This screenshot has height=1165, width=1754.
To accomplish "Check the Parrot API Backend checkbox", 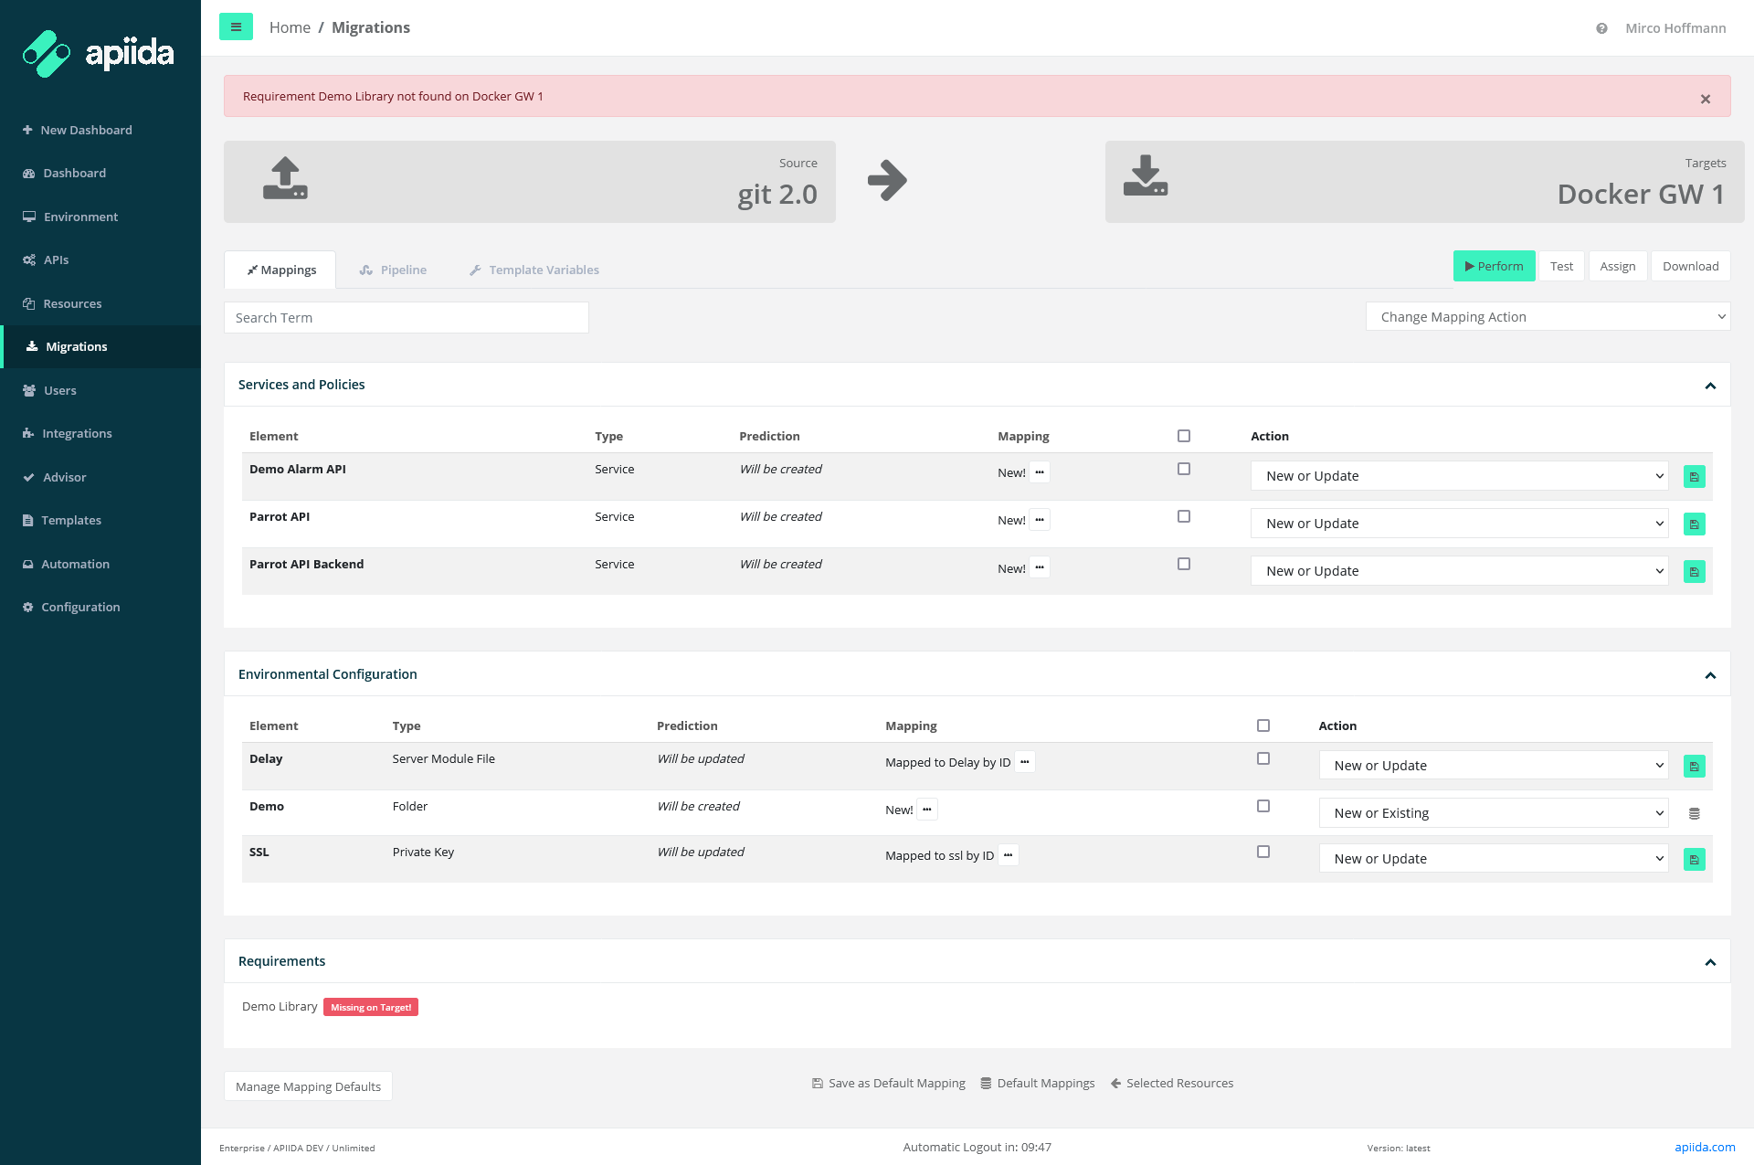I will pyautogui.click(x=1184, y=564).
